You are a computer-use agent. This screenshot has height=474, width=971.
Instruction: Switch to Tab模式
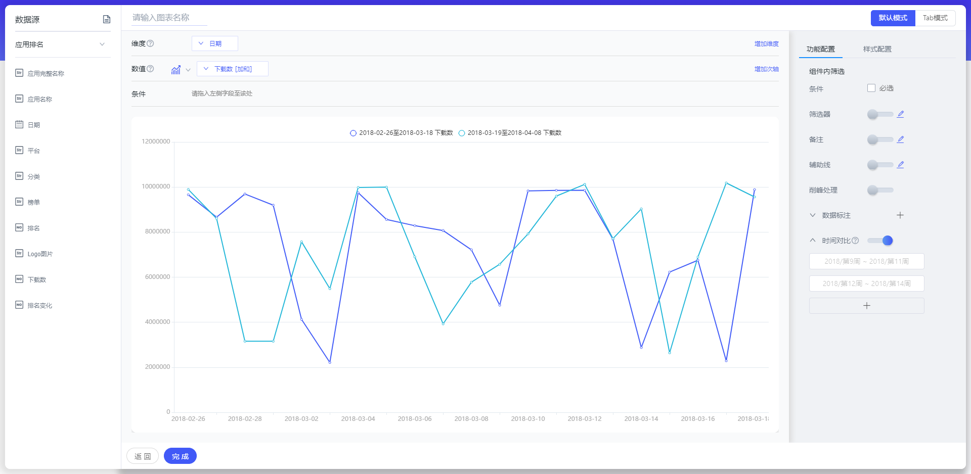(x=935, y=18)
